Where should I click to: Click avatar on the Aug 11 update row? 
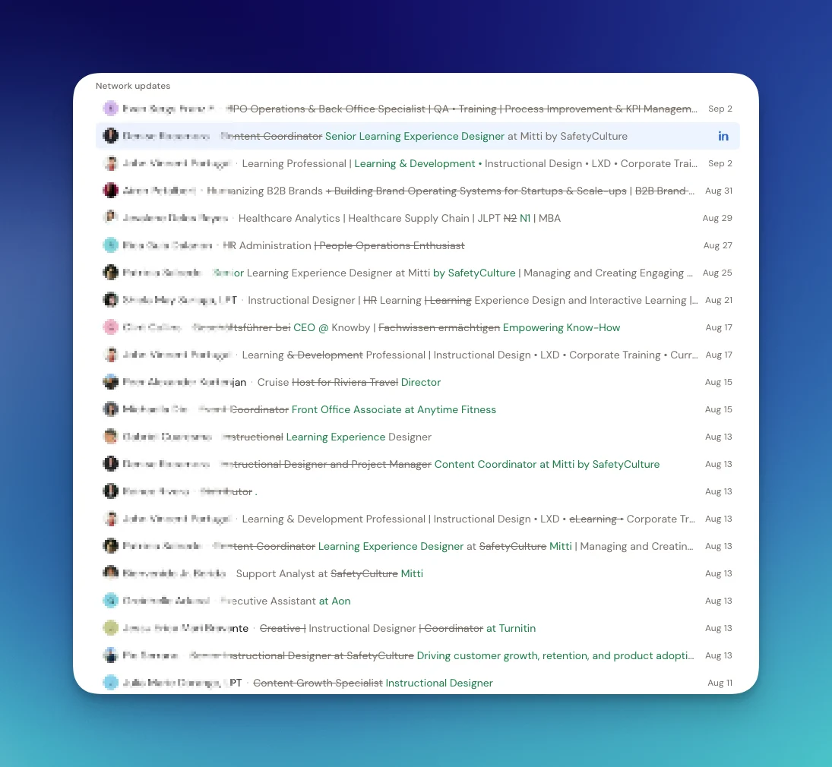pos(110,683)
